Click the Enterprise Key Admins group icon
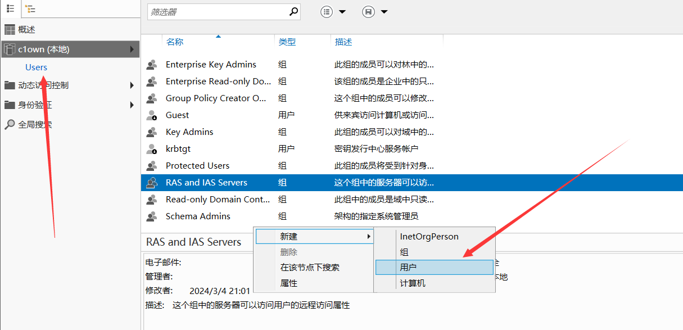 pos(151,65)
